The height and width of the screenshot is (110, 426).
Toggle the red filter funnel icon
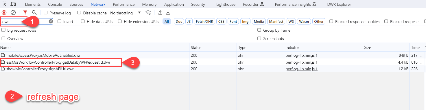click(25, 13)
